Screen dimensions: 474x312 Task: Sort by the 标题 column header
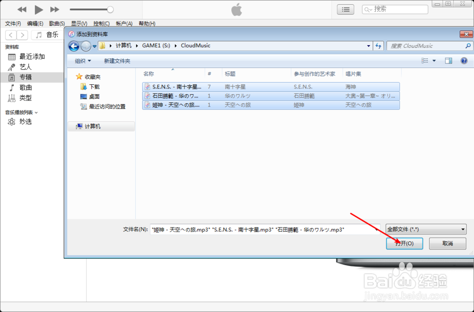coord(256,74)
